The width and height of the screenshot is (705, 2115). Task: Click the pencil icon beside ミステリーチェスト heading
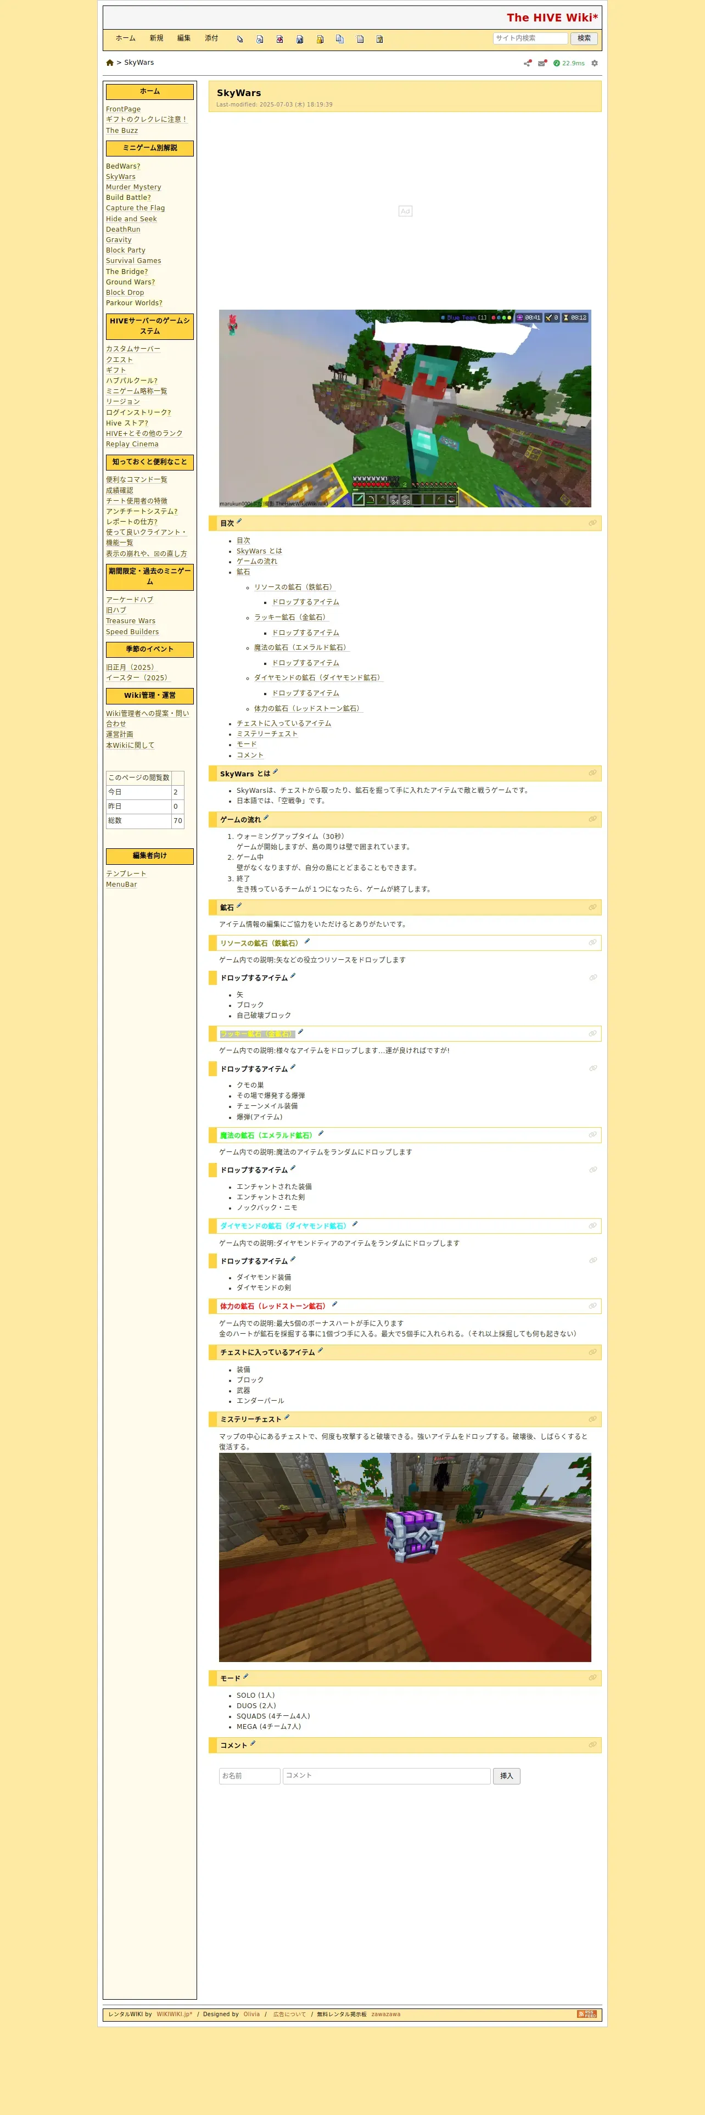(287, 1418)
